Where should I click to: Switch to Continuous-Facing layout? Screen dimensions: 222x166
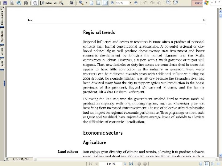(212, 164)
